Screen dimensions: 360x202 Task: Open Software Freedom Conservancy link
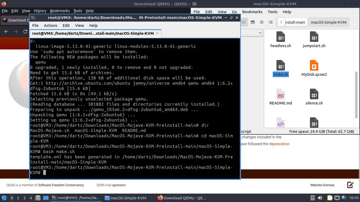(x=61, y=185)
